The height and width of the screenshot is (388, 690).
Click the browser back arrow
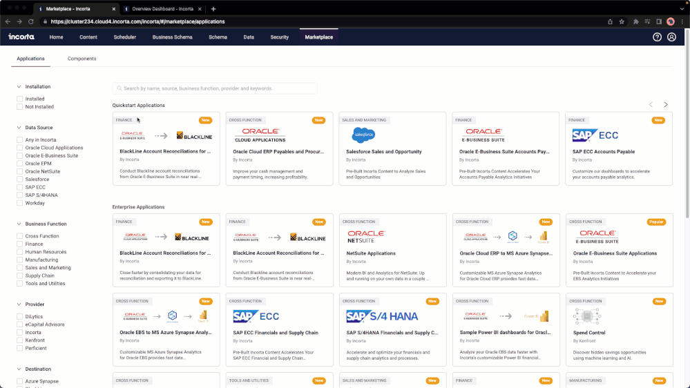[8, 21]
